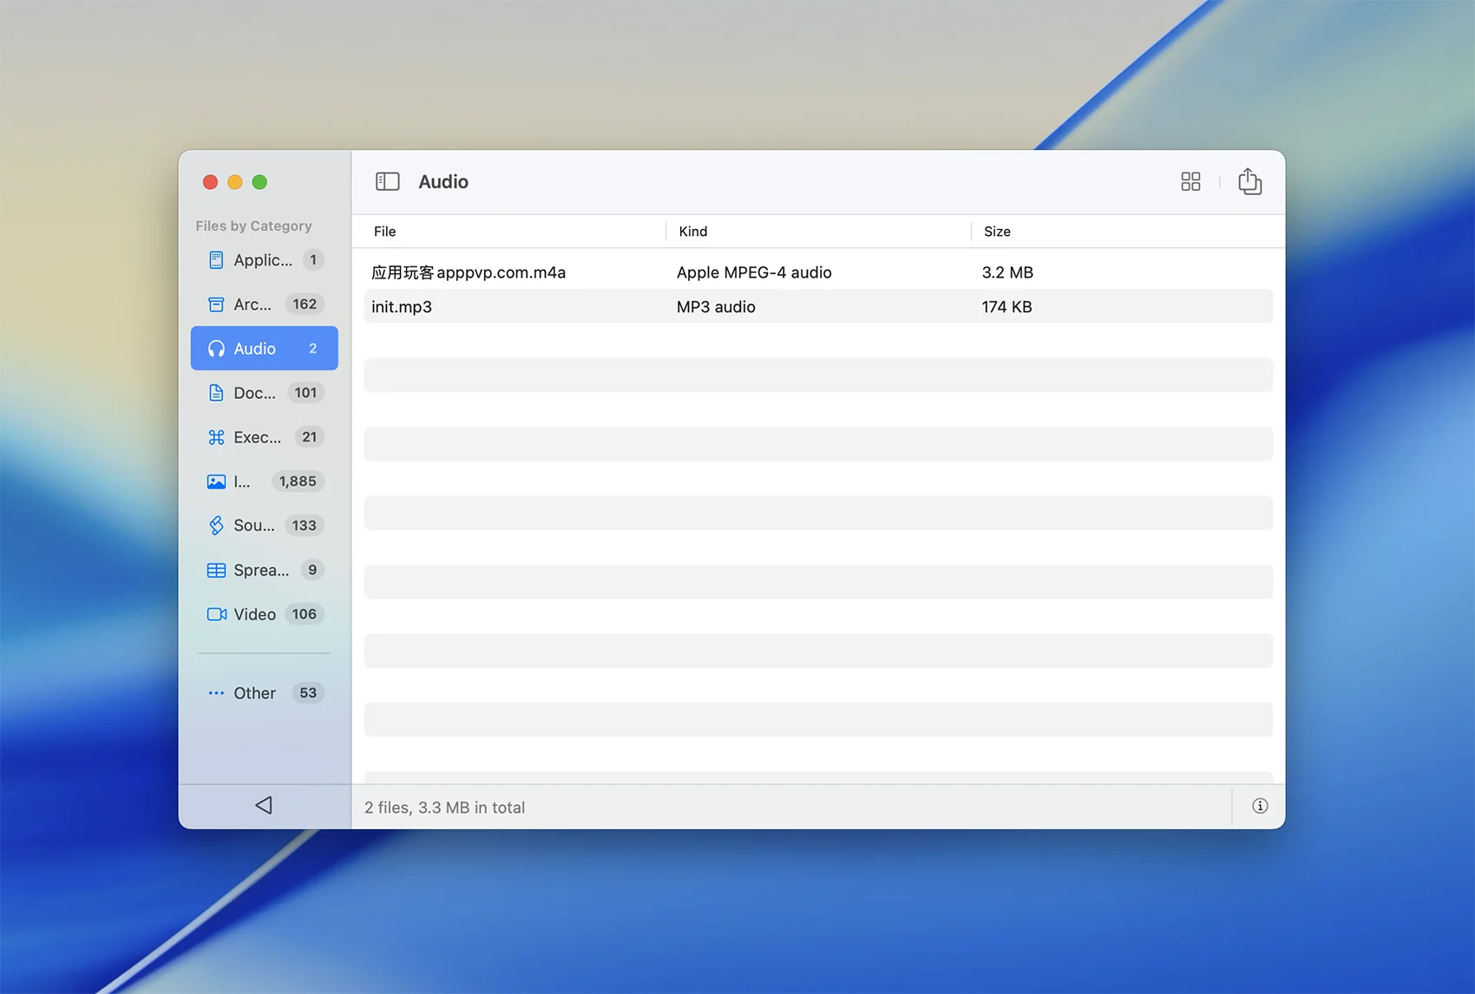Click the share/export icon
Viewport: 1475px width, 994px height.
[1249, 181]
